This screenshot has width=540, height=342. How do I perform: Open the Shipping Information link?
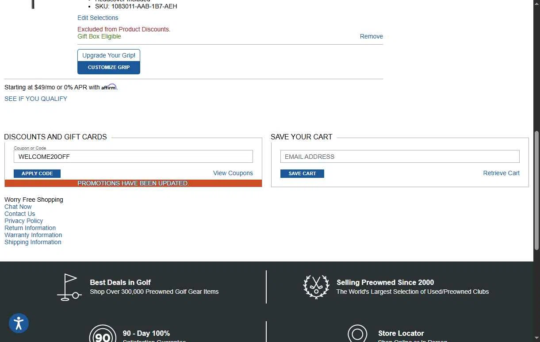[33, 242]
